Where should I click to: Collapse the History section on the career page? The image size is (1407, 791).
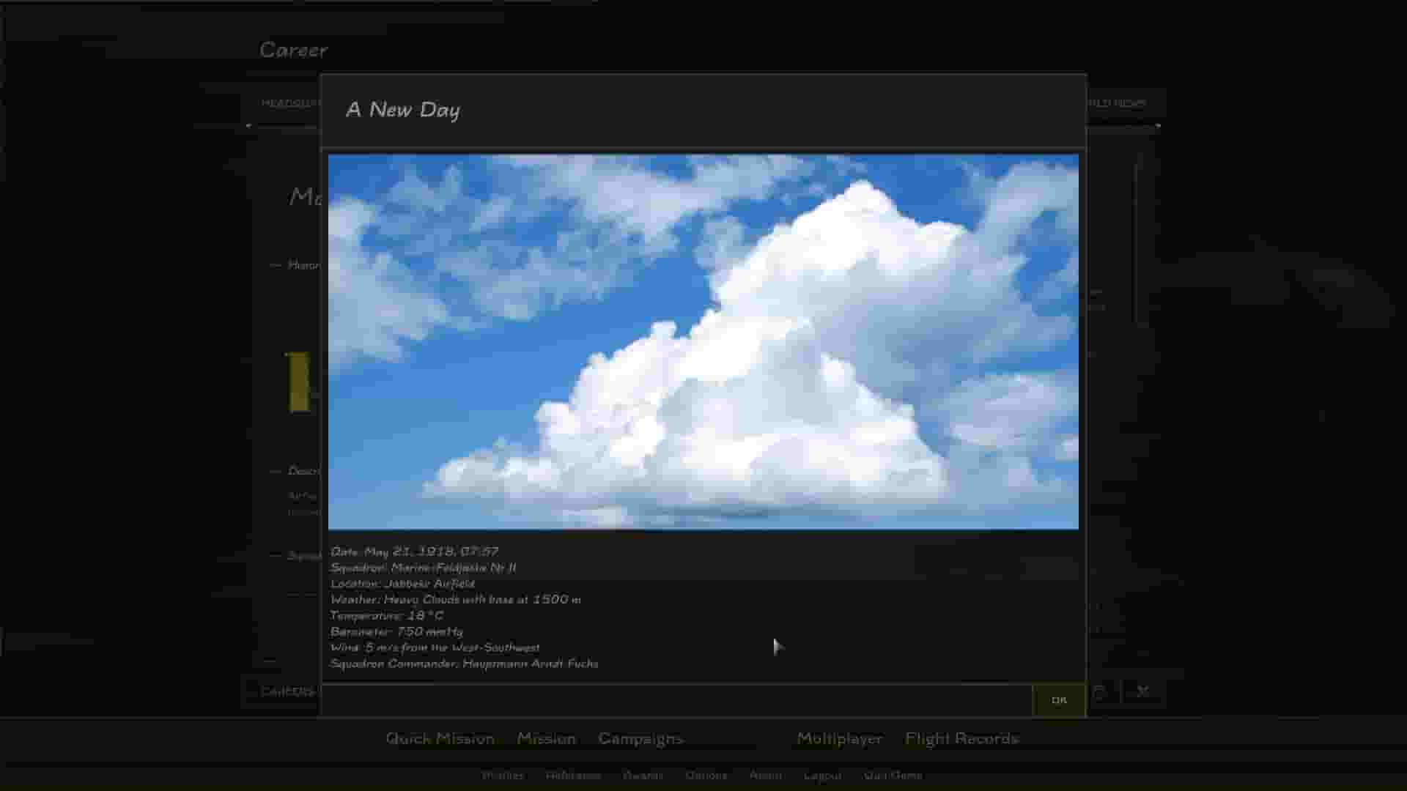[275, 265]
